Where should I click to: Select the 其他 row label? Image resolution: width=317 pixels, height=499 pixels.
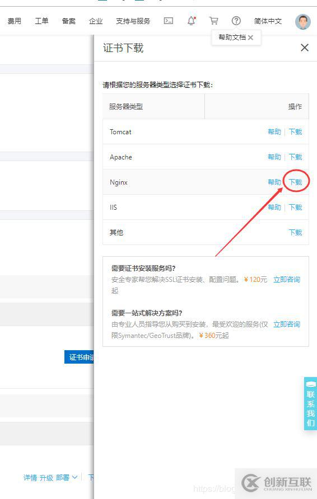point(116,233)
